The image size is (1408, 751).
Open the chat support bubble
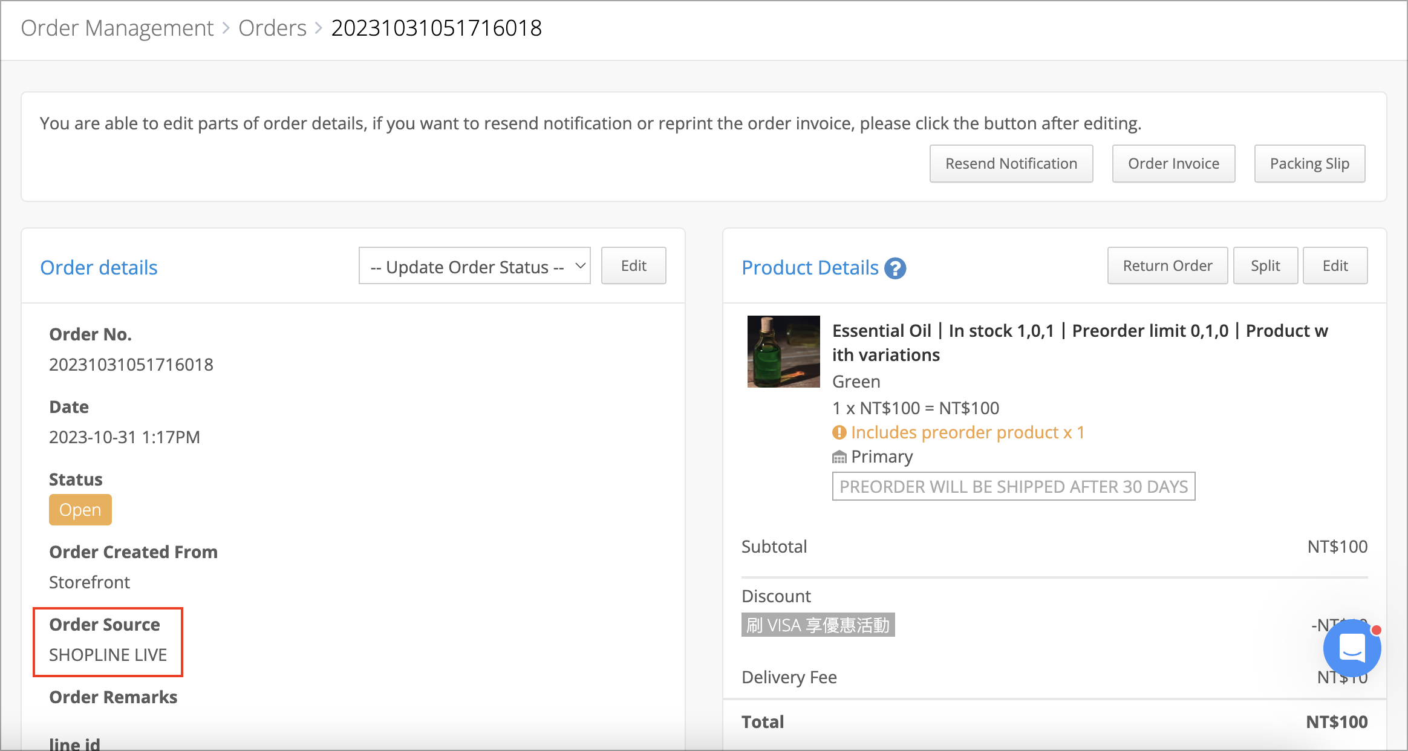(1352, 648)
